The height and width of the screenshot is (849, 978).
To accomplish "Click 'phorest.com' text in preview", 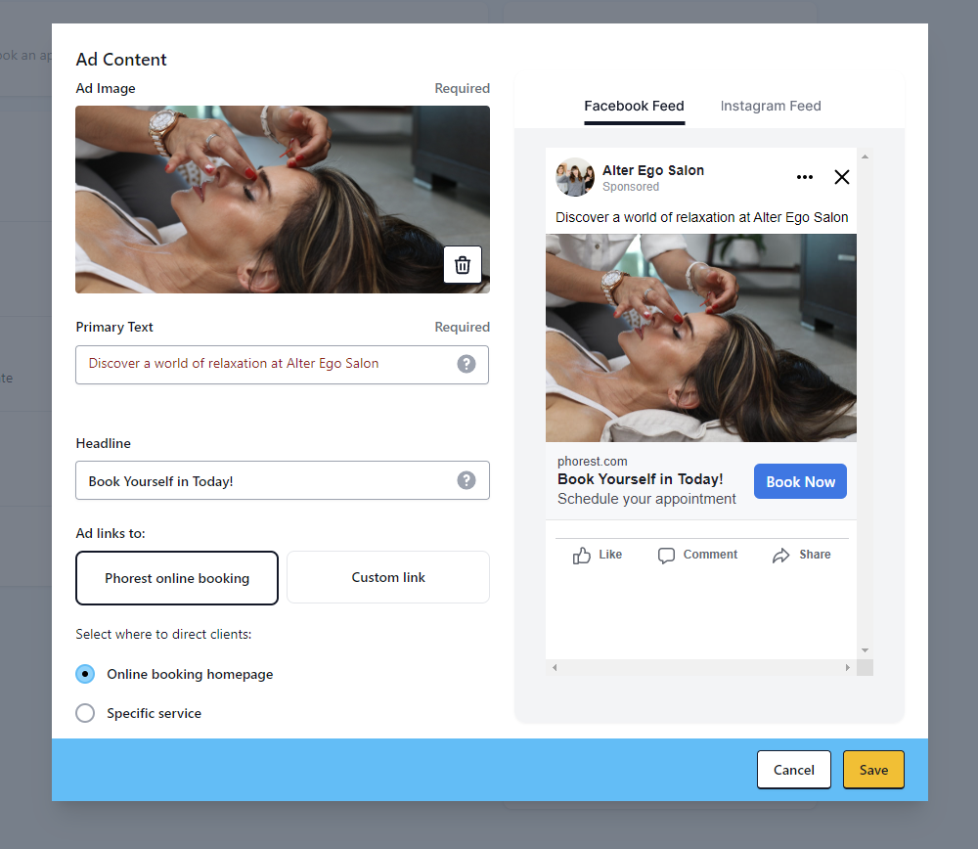I will (592, 461).
